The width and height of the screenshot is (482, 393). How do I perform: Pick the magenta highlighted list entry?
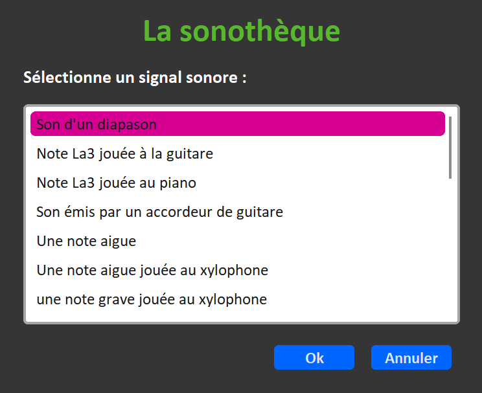click(x=237, y=124)
